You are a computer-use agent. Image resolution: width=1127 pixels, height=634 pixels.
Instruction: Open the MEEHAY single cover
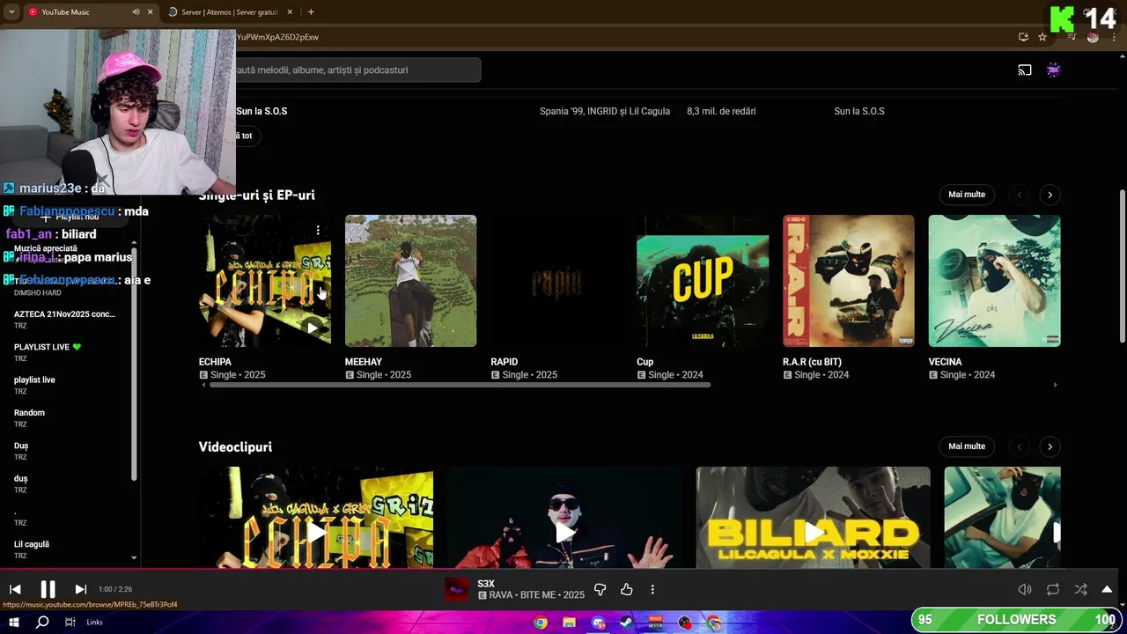(410, 281)
